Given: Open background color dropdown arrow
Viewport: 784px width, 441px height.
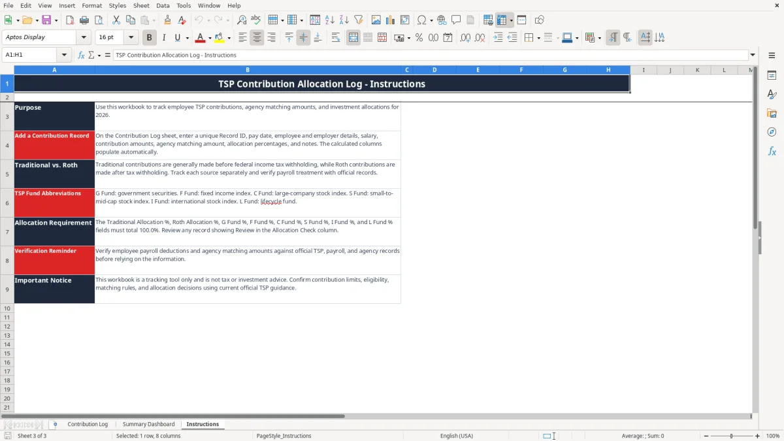Looking at the screenshot, I should tap(229, 39).
